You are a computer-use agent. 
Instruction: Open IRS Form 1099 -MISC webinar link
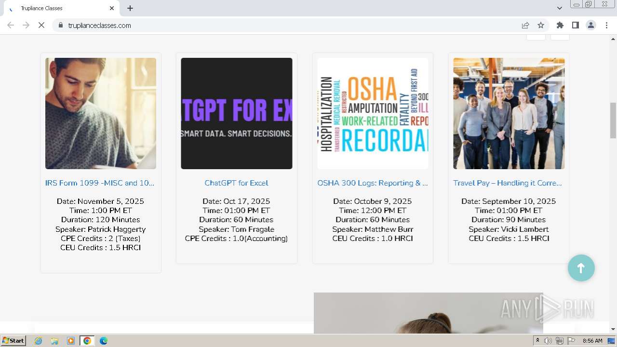[100, 183]
